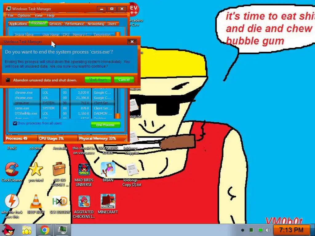The height and width of the screenshot is (236, 315).
Task: Switch to the Performance tab
Action: [x=74, y=24]
